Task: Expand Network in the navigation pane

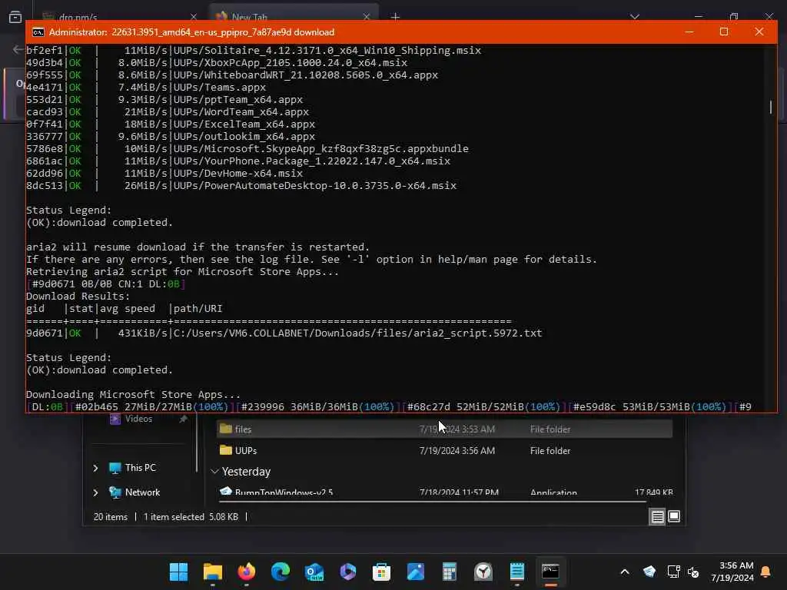Action: [x=95, y=492]
